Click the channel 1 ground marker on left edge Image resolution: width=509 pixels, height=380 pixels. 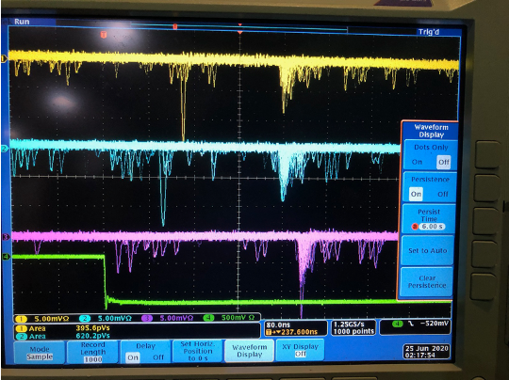click(x=4, y=58)
